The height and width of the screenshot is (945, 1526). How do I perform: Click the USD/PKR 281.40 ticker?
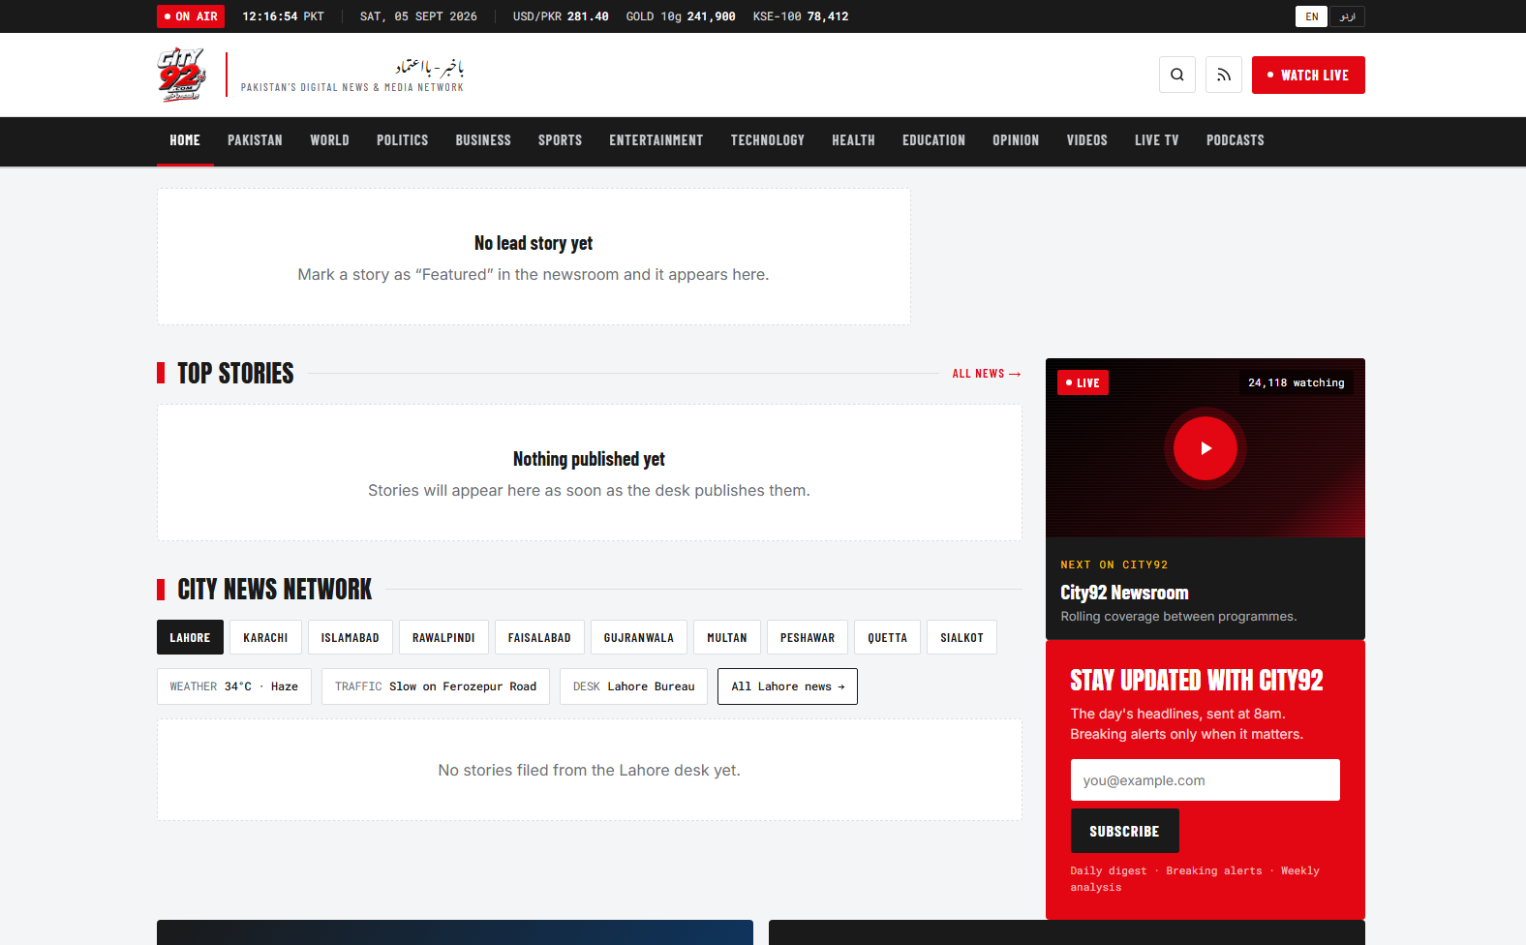click(x=561, y=16)
